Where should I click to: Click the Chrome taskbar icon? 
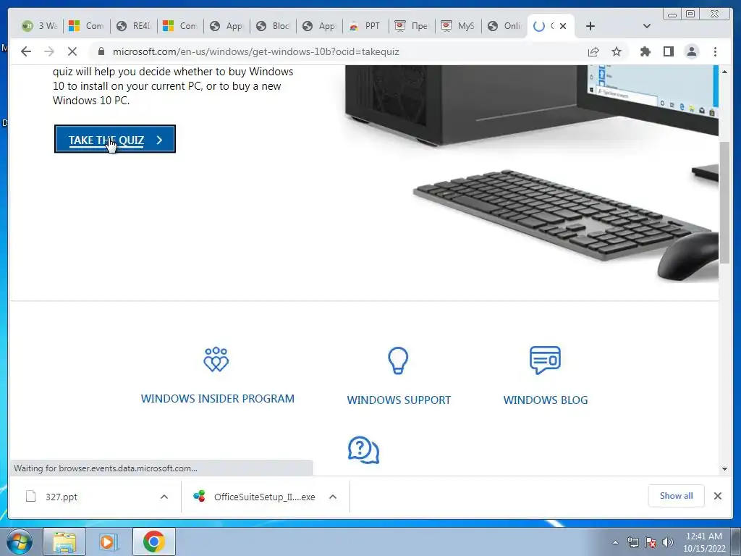coord(154,542)
